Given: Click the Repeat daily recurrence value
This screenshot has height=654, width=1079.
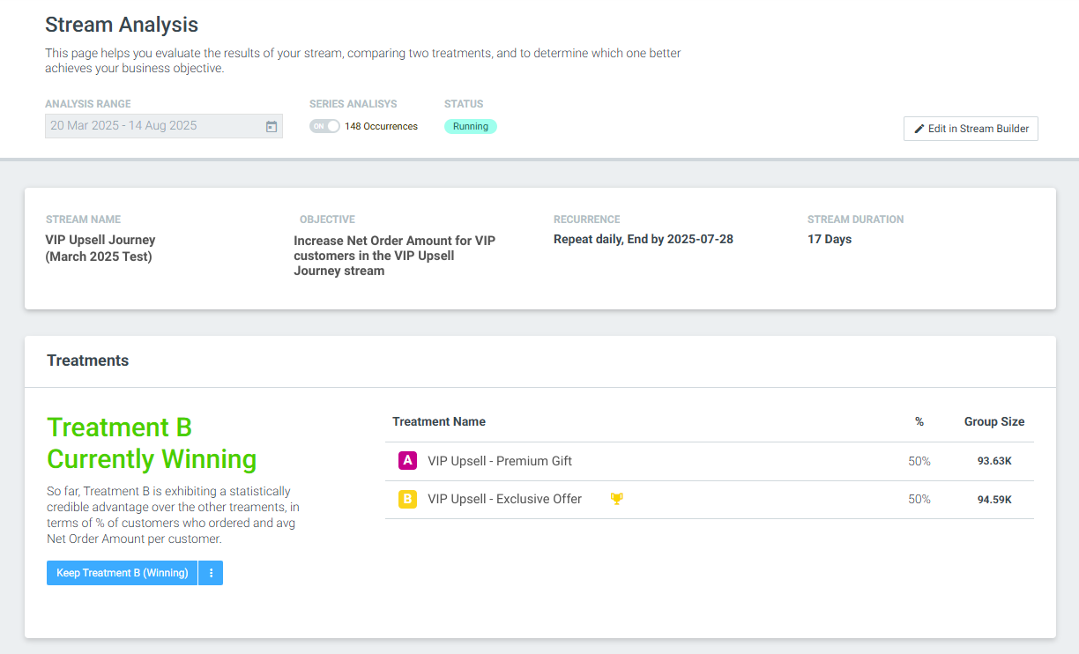Looking at the screenshot, I should click(x=644, y=239).
